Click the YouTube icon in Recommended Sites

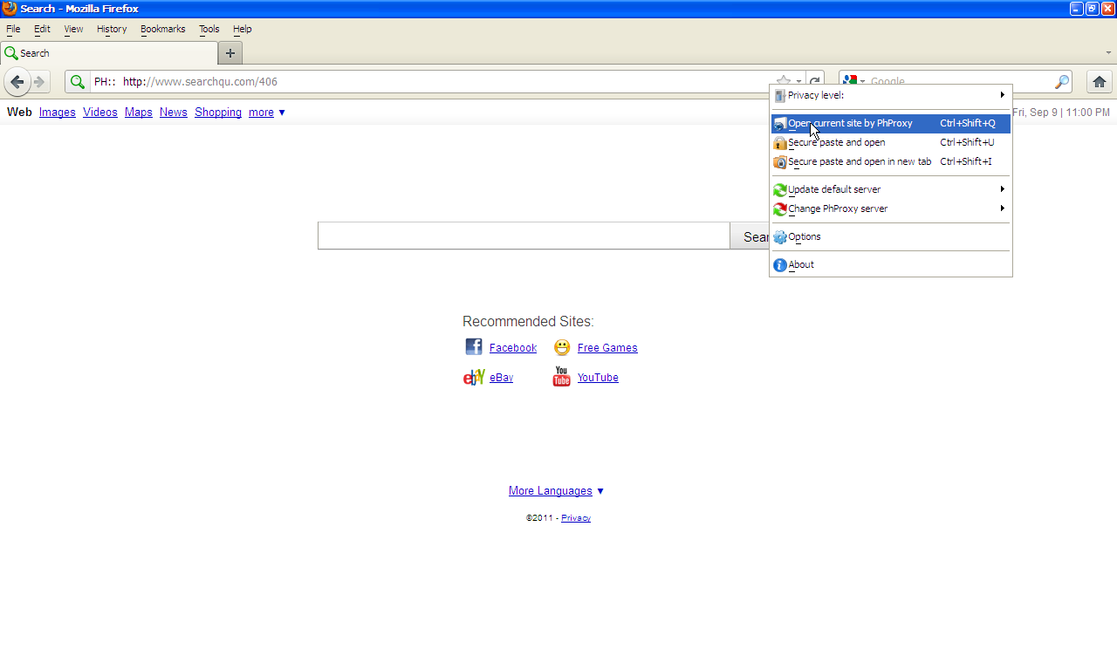coord(561,377)
